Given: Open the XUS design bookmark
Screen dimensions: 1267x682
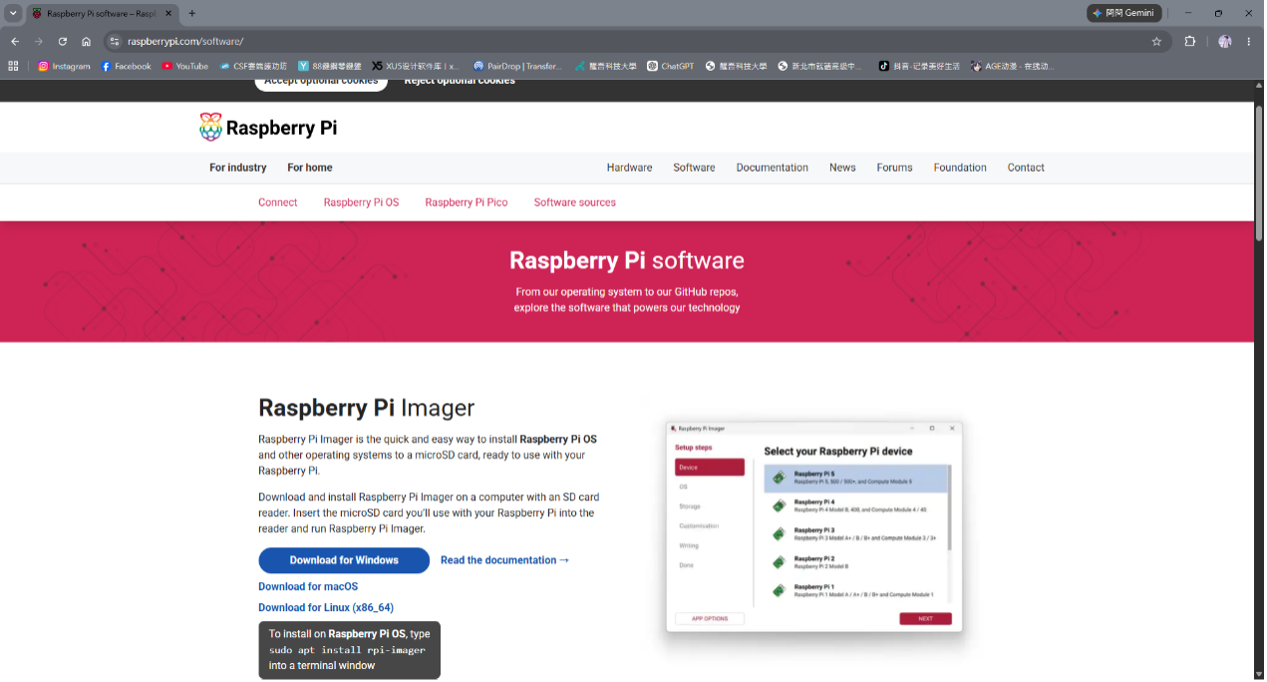Looking at the screenshot, I should click(x=416, y=66).
